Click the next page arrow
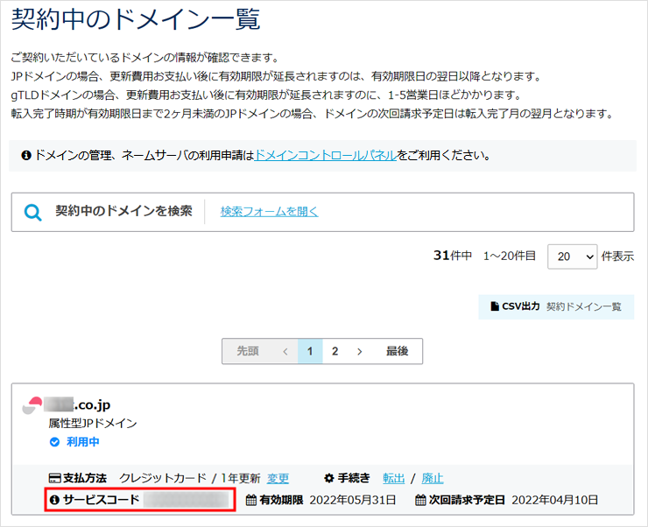The height and width of the screenshot is (527, 648). coord(360,351)
